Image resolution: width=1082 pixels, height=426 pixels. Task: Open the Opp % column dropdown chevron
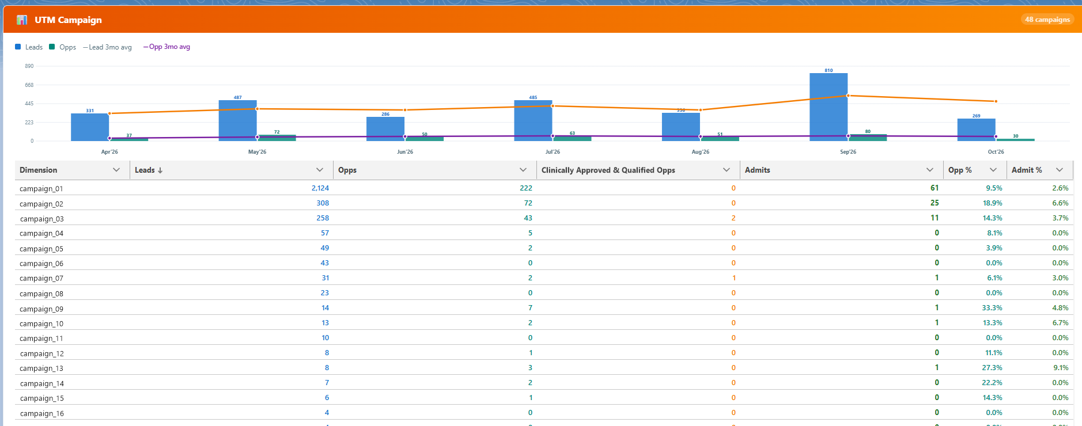(x=993, y=170)
